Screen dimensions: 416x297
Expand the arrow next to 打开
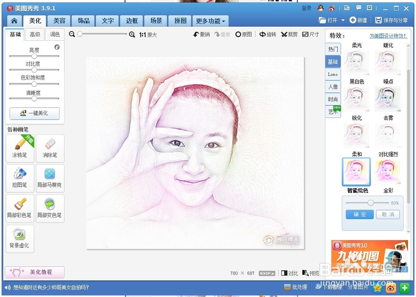[343, 20]
